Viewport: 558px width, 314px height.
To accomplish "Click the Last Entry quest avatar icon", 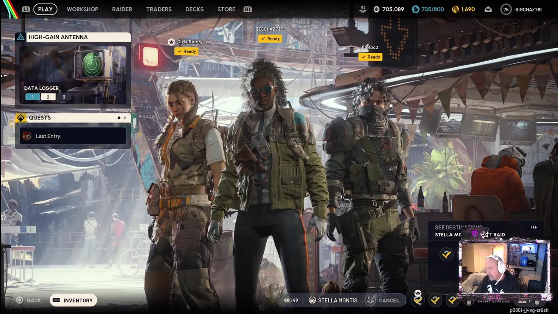I will point(27,136).
